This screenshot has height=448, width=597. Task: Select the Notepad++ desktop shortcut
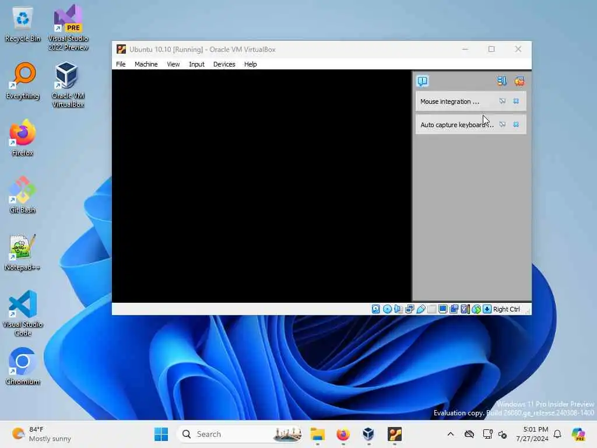pyautogui.click(x=23, y=252)
